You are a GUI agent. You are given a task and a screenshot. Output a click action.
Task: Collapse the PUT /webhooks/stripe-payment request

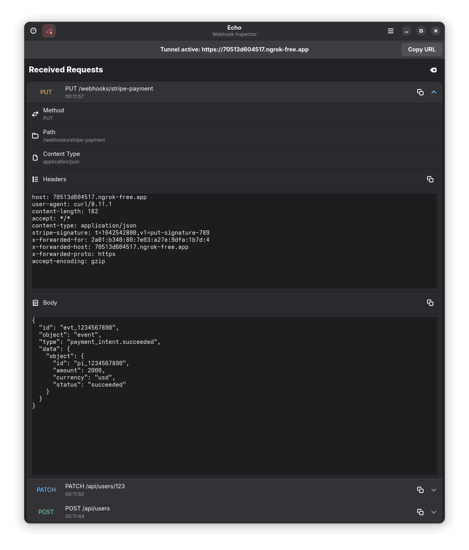point(434,92)
